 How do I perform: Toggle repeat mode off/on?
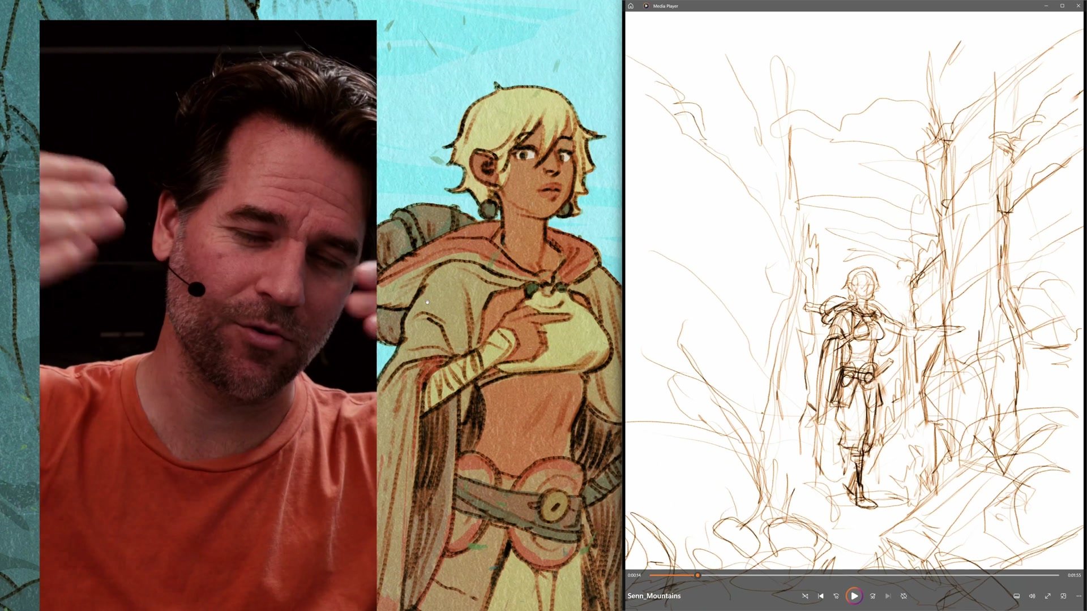904,596
